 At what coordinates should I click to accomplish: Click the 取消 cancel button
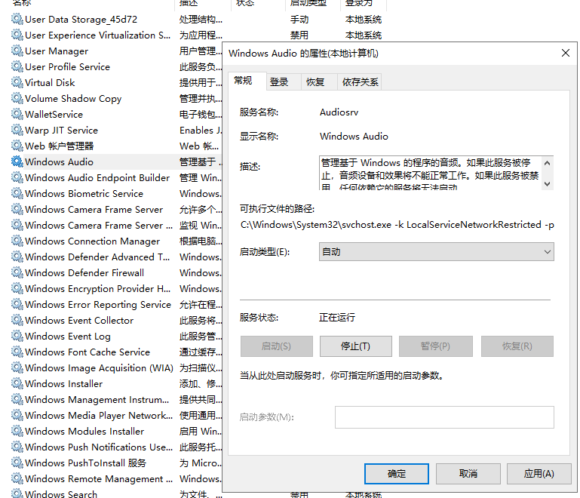pos(468,473)
